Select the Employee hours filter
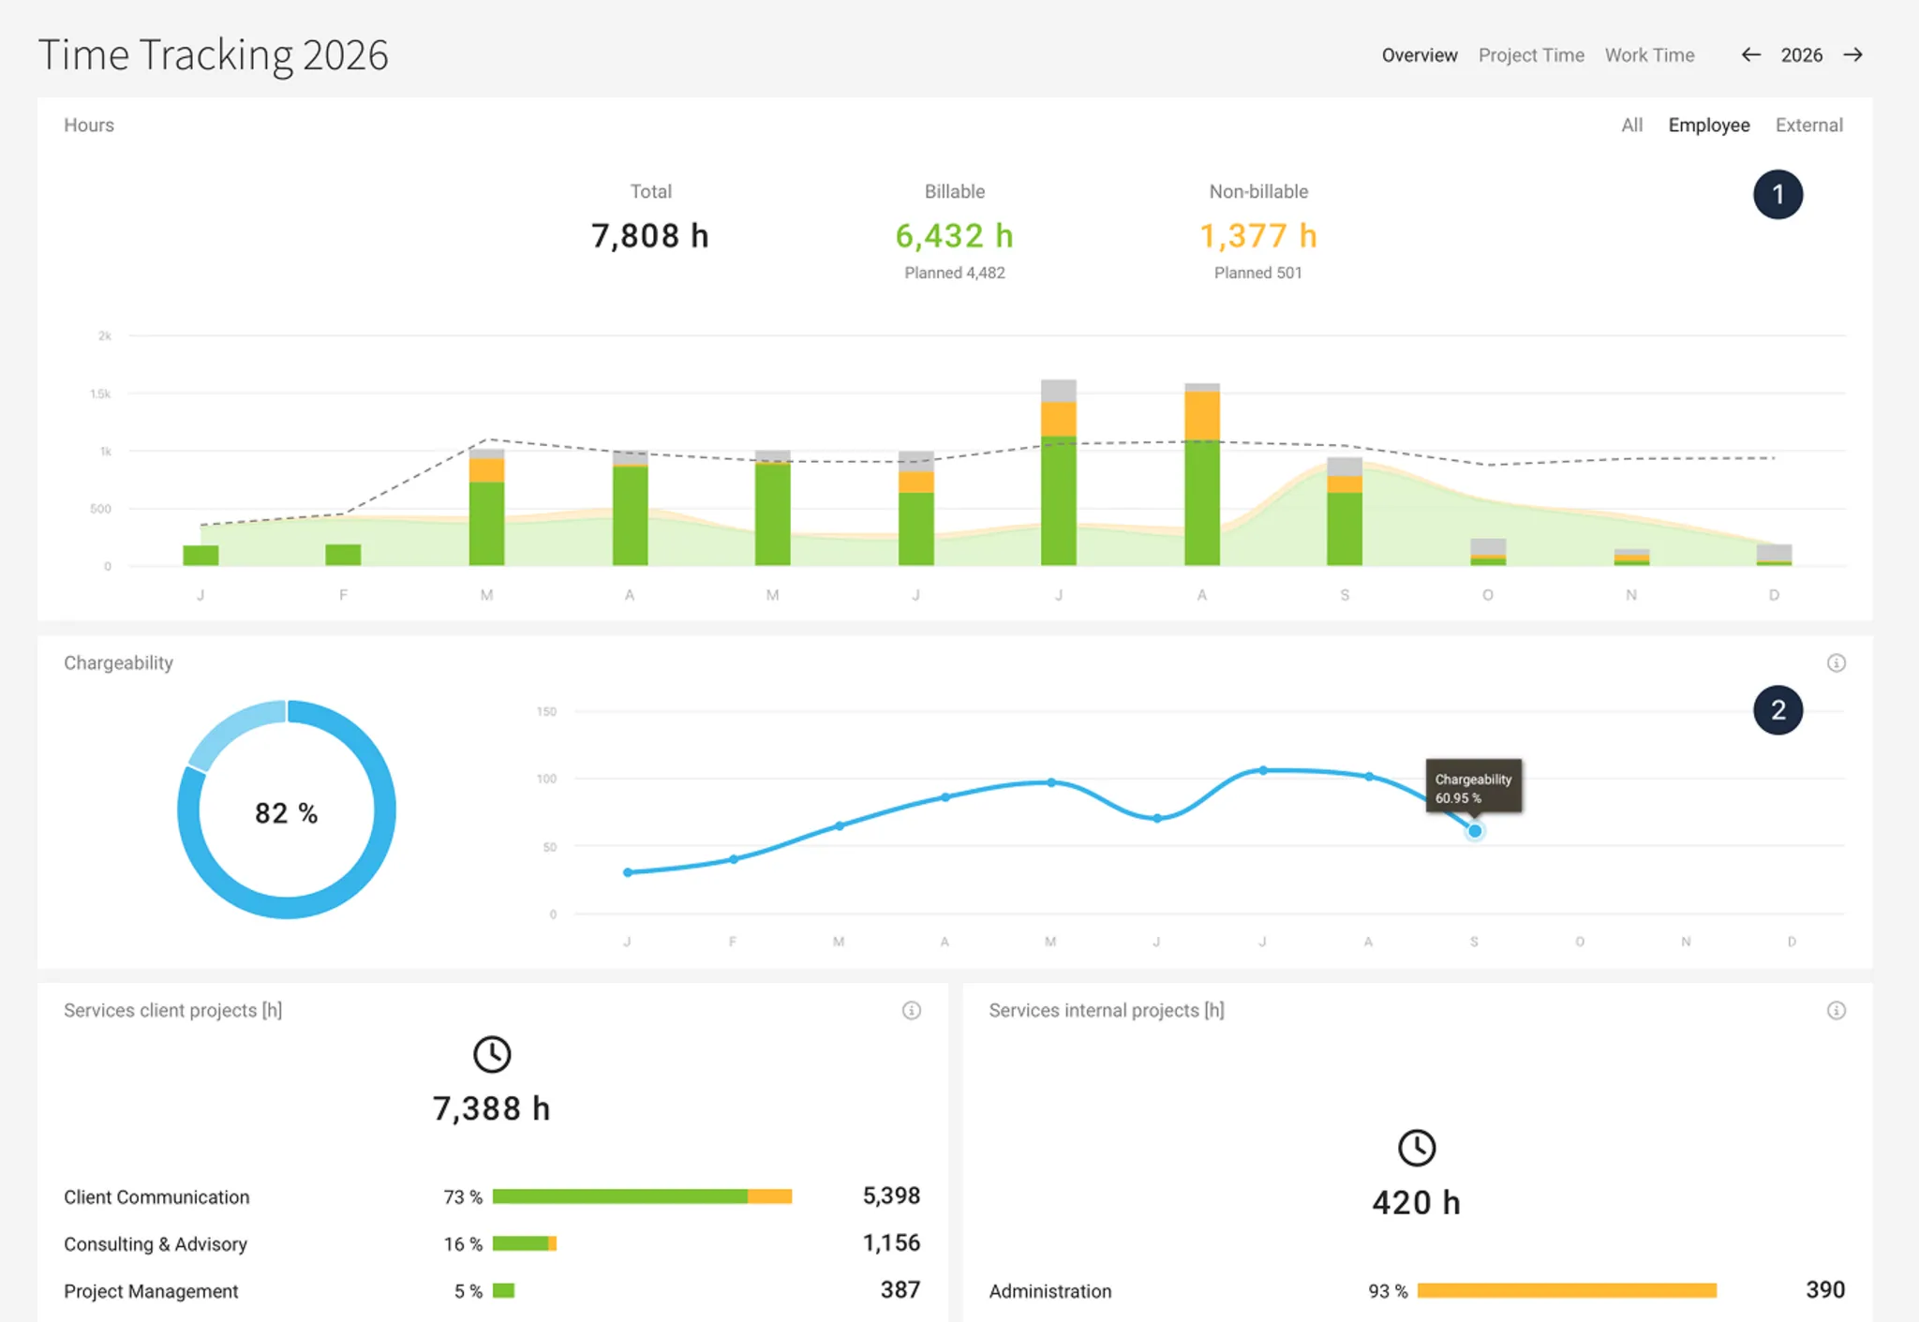The height and width of the screenshot is (1322, 1919). 1708,126
